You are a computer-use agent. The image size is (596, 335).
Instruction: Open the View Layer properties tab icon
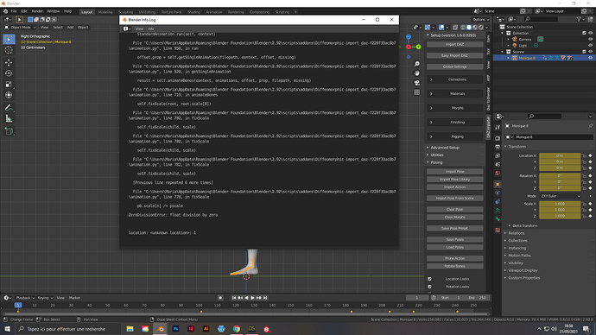tap(498, 155)
